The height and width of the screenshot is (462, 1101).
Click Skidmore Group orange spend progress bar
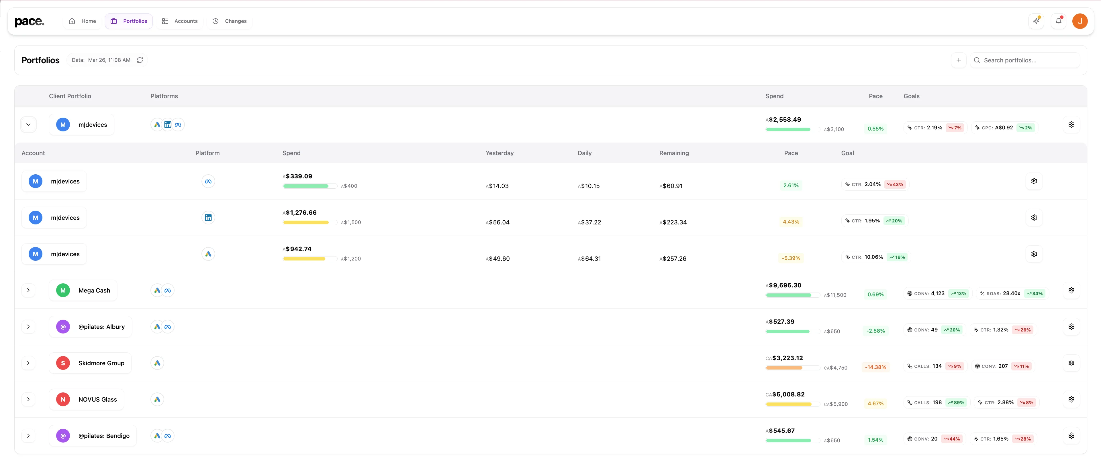[793, 368]
